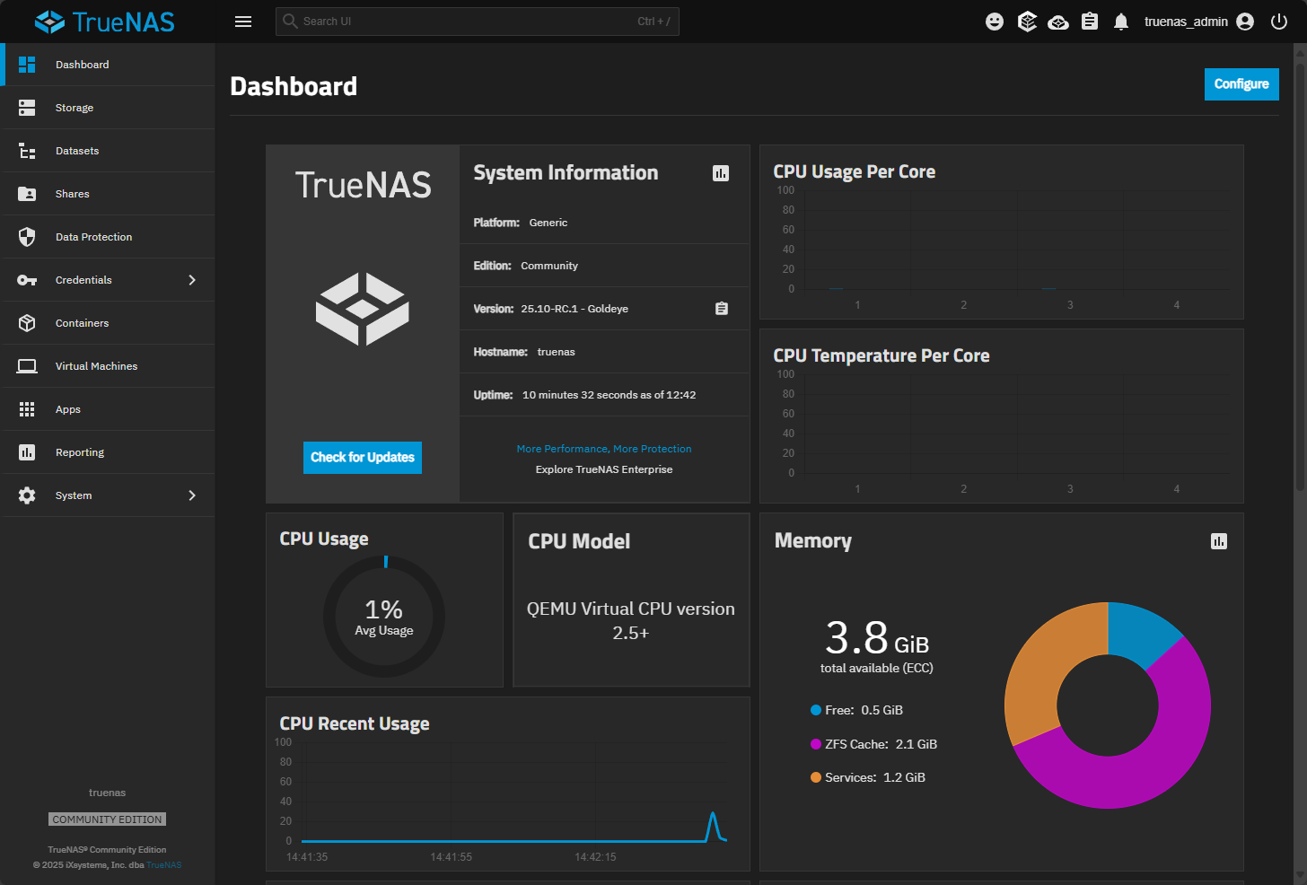
Task: Click the CPU Temperature Per Core heading
Action: (x=882, y=355)
